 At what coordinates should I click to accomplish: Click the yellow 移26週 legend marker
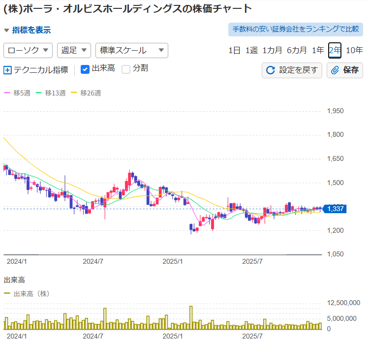[75, 93]
